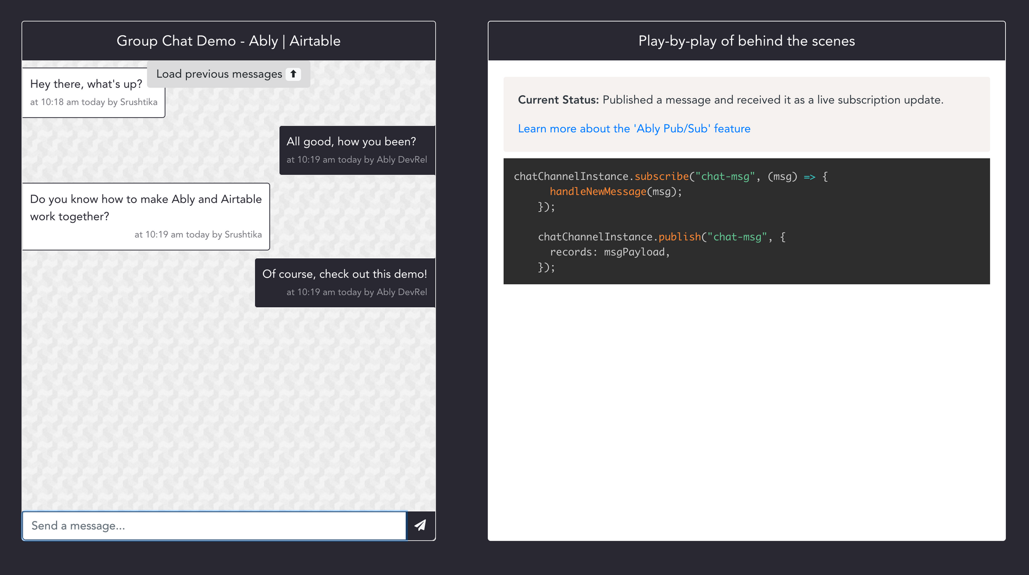This screenshot has width=1029, height=575.
Task: Click the subscribe("chat-msg") code line
Action: click(x=671, y=177)
